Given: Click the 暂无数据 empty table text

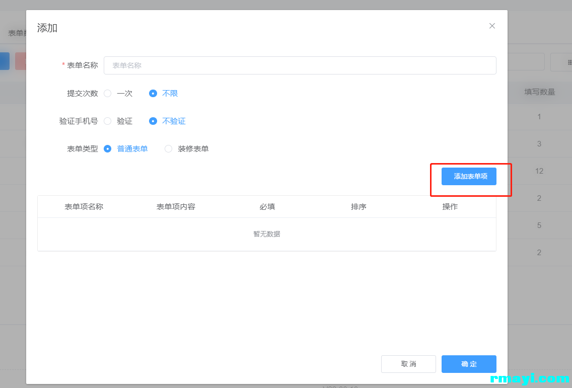Looking at the screenshot, I should [x=267, y=234].
